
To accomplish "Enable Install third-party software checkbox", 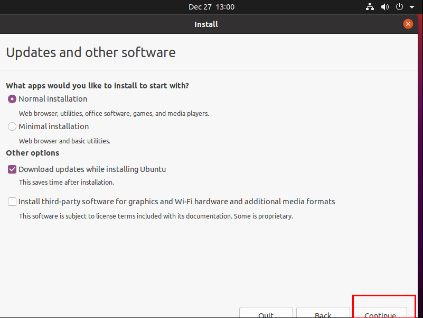I will 12,202.
